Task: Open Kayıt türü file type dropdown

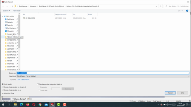Action: [103, 76]
